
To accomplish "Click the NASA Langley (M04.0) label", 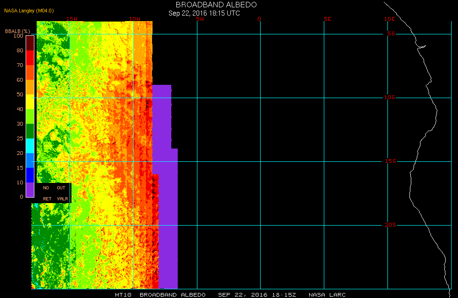I will (26, 11).
